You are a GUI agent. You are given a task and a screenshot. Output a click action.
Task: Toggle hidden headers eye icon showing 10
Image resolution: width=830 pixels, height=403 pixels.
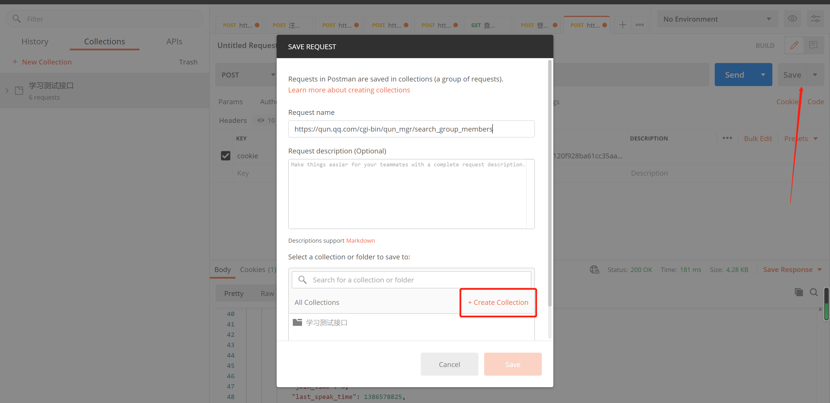point(261,120)
